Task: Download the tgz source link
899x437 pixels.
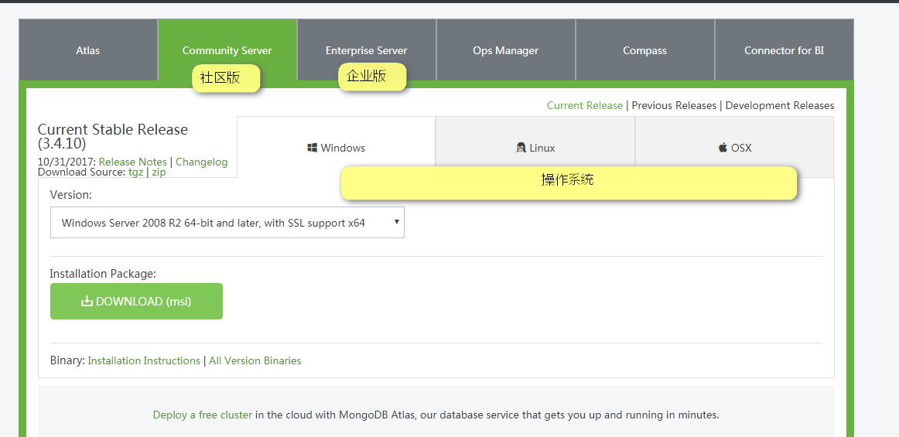Action: [136, 172]
